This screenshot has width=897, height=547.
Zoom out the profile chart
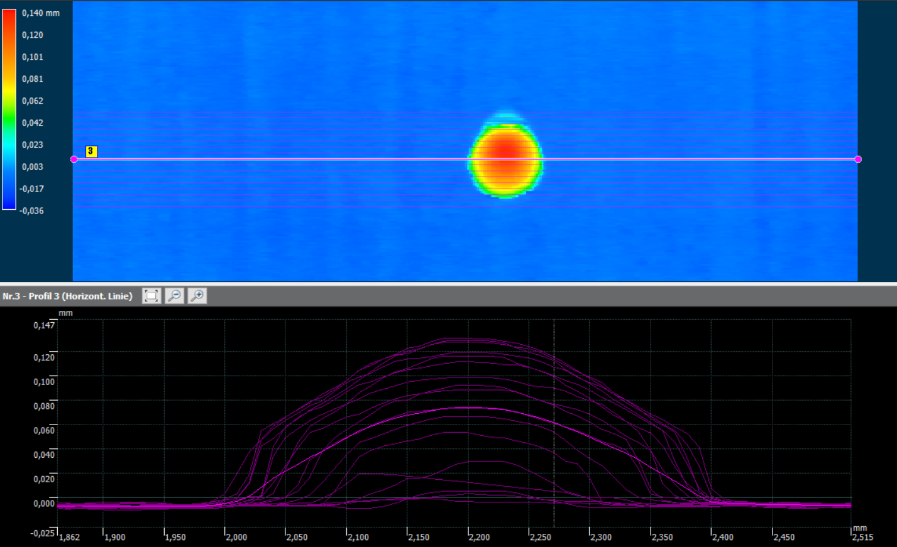point(175,296)
